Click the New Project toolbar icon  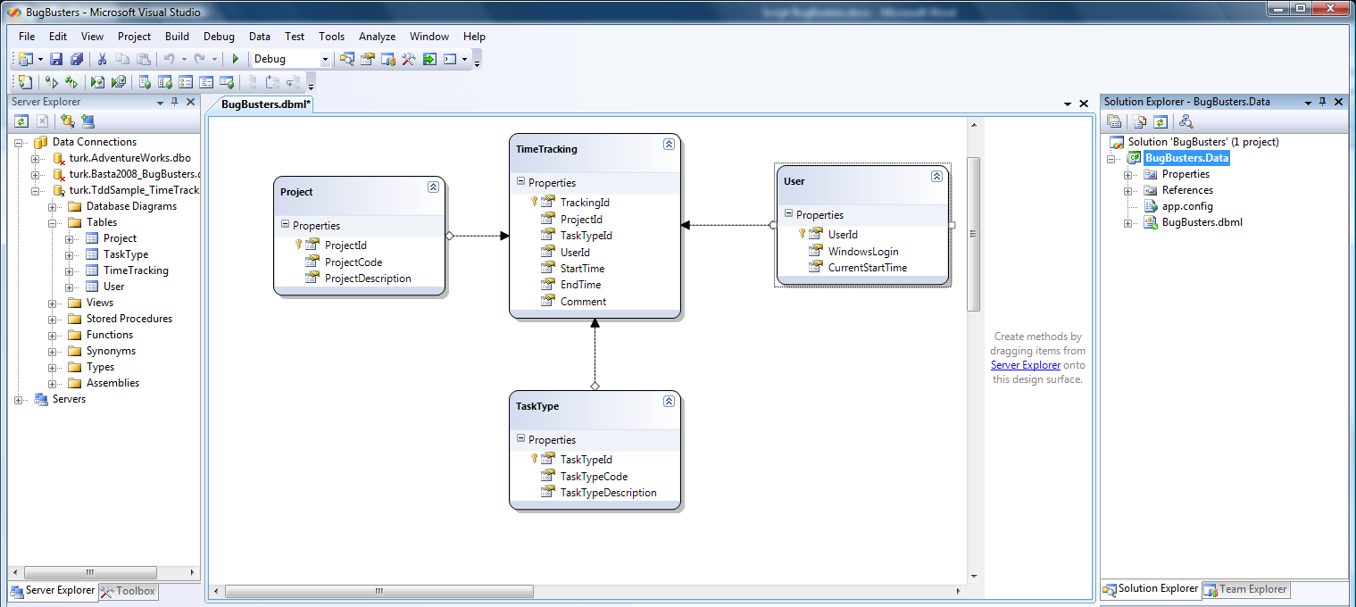coord(26,59)
